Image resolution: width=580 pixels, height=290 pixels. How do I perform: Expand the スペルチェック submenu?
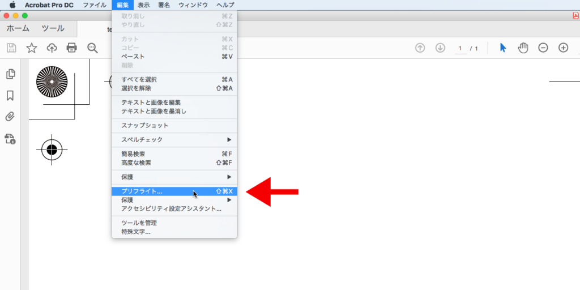click(174, 140)
